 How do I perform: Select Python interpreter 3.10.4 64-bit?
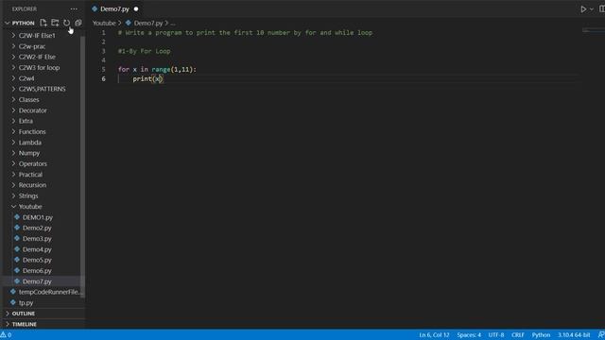[x=574, y=334]
